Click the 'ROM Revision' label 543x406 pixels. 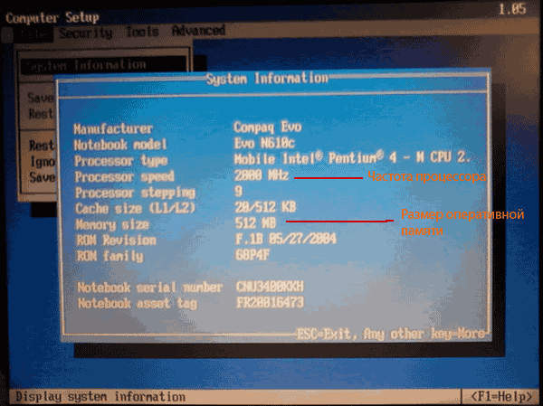tap(116, 240)
